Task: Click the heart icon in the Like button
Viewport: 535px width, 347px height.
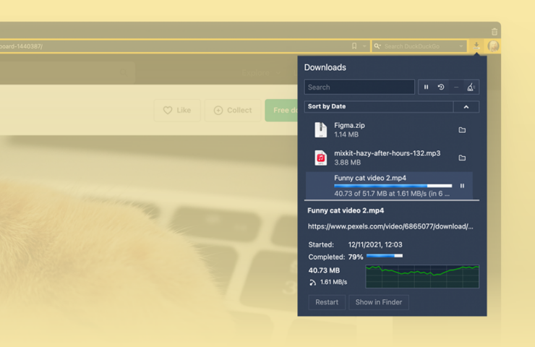Action: [x=168, y=110]
